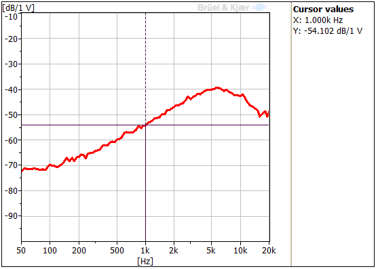Viewport: 378px width, 269px height.
Task: Click the 200 frequency axis label
Action: (x=79, y=251)
